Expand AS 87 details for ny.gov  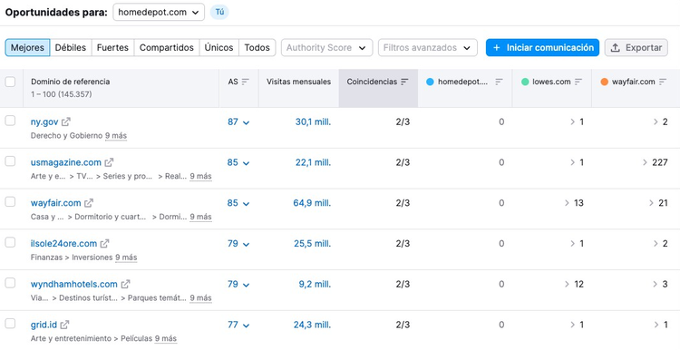tap(238, 122)
